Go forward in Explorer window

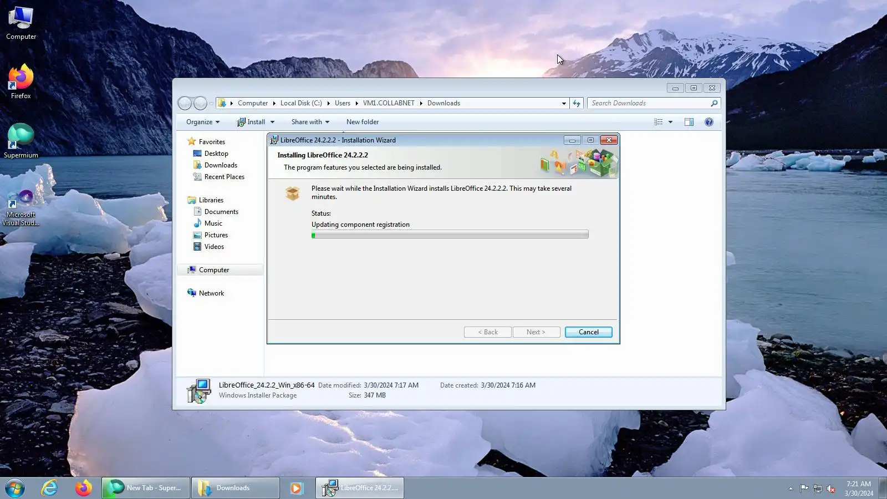[200, 103]
